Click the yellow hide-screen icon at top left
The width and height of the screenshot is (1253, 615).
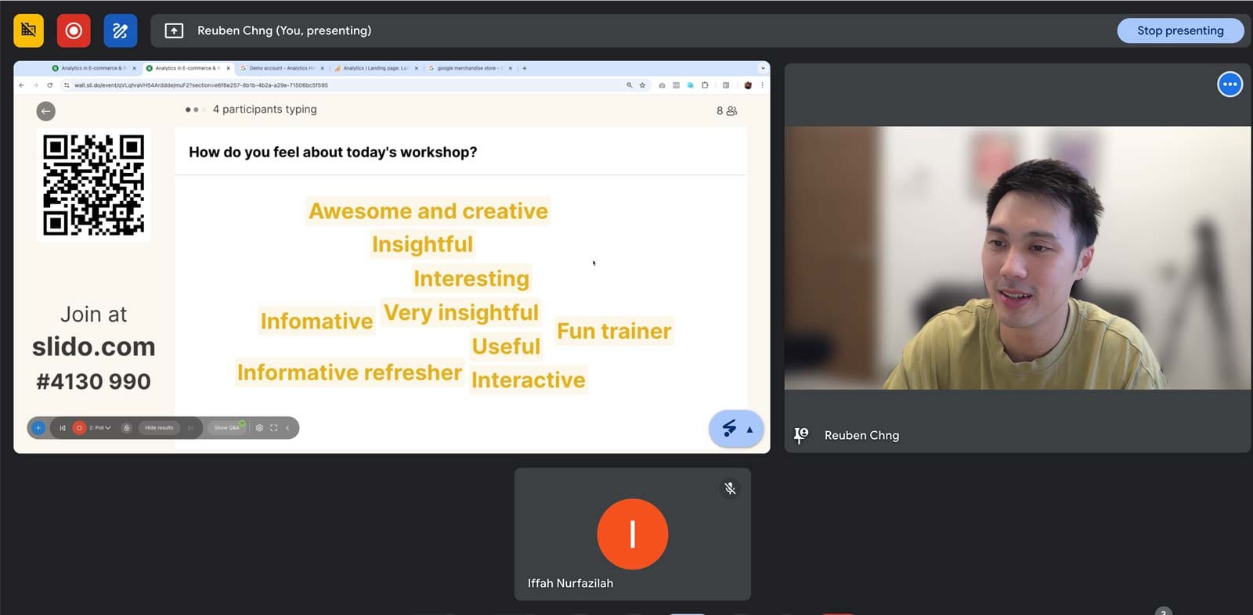click(29, 31)
